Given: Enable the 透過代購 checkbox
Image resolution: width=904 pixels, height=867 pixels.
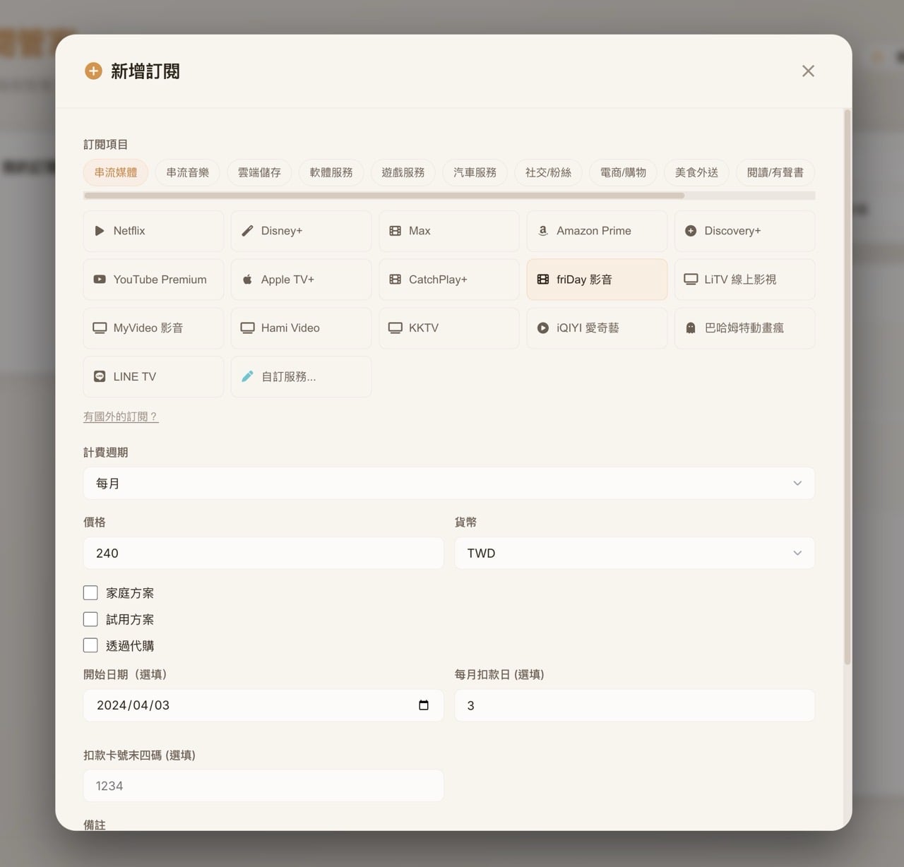Looking at the screenshot, I should pos(90,645).
